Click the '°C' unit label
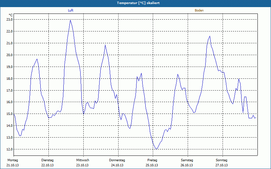 pos(11,15)
